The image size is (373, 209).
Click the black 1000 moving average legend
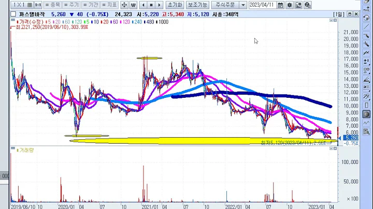pyautogui.click(x=162, y=22)
